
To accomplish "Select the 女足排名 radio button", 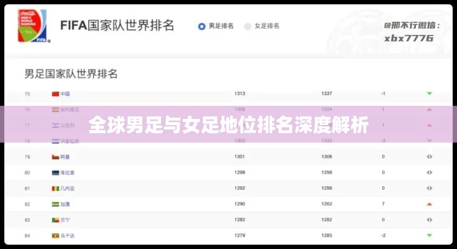I will (x=248, y=26).
